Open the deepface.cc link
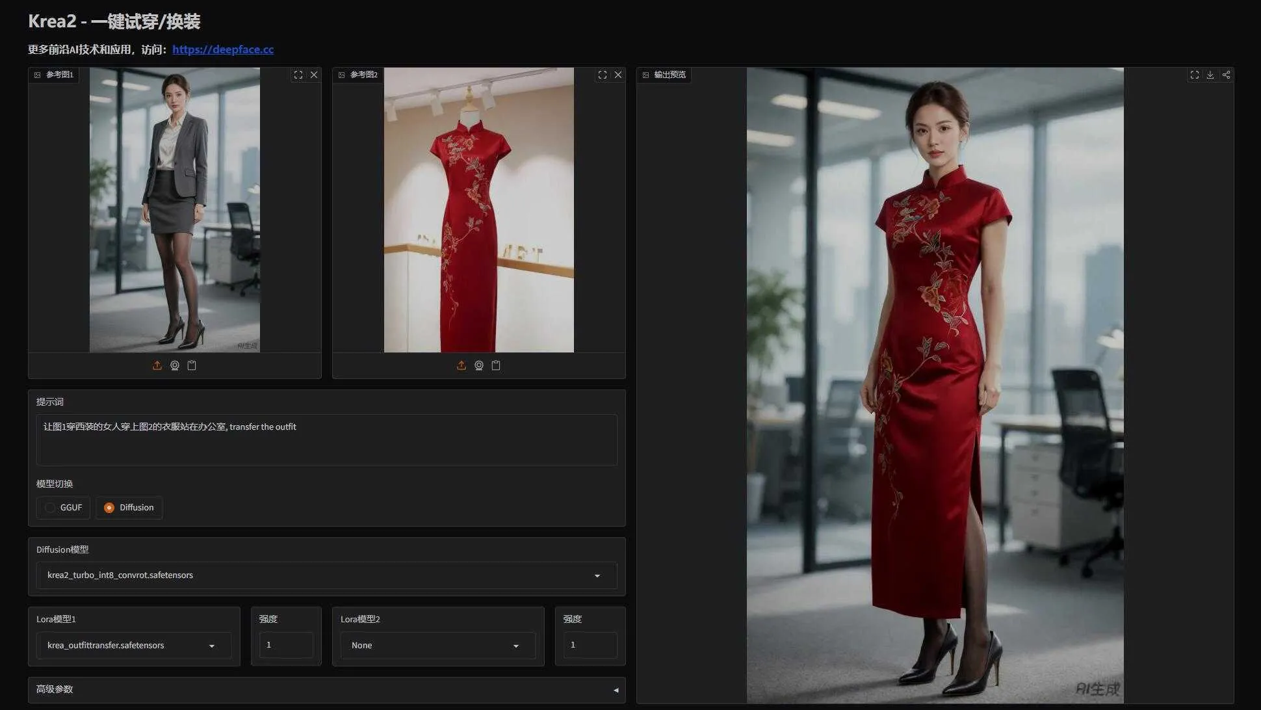Screen dimensions: 1261x710 (223, 49)
